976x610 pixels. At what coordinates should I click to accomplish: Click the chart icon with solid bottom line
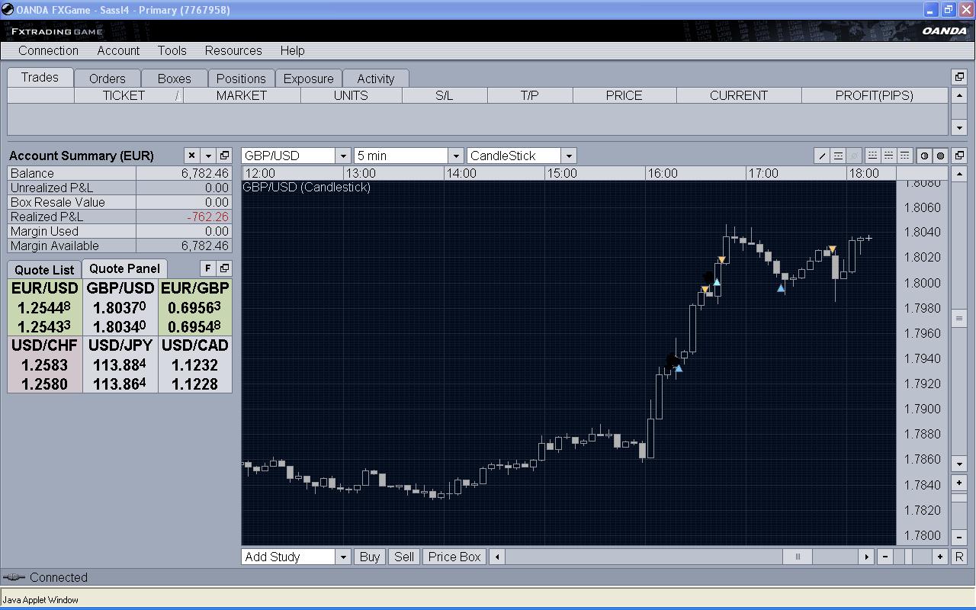pyautogui.click(x=873, y=156)
